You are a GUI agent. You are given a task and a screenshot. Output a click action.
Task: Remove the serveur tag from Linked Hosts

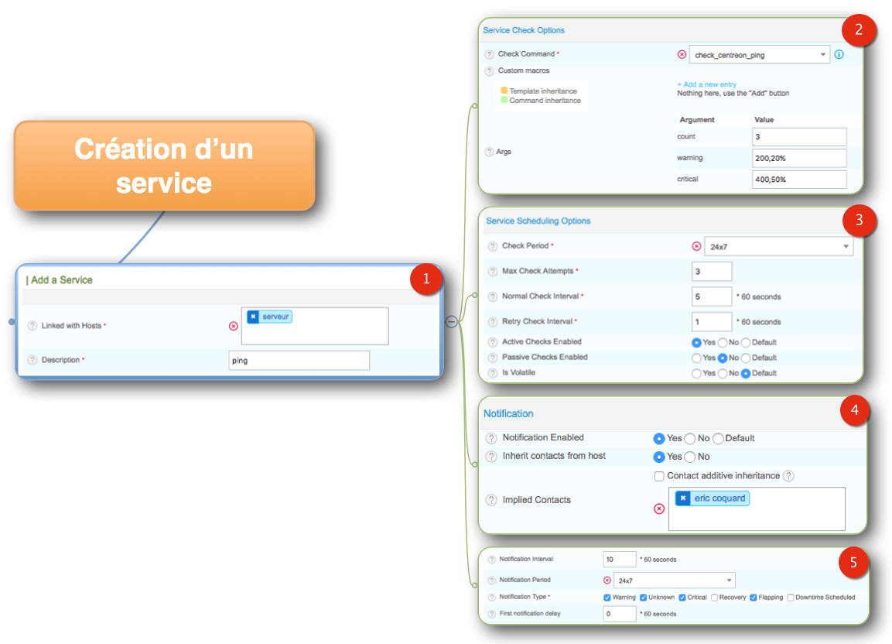click(253, 317)
